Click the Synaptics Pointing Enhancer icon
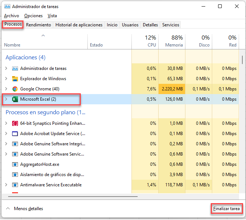 (15, 123)
